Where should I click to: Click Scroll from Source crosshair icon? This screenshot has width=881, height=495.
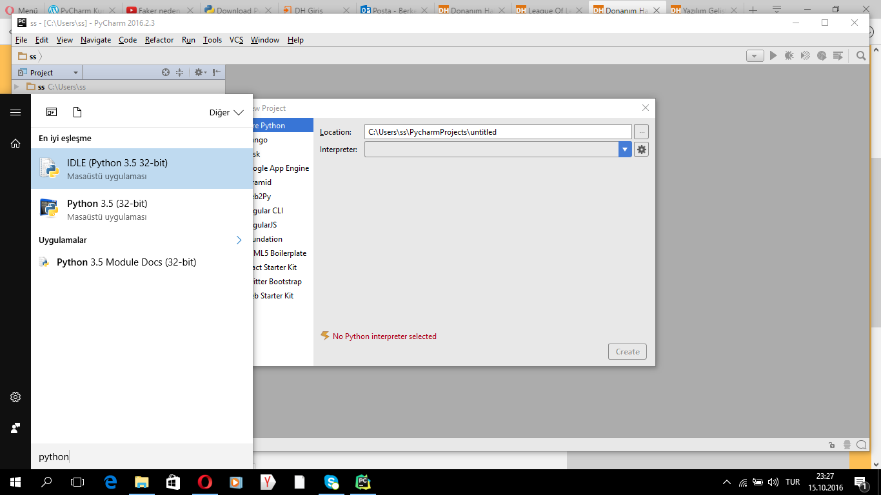pyautogui.click(x=166, y=72)
